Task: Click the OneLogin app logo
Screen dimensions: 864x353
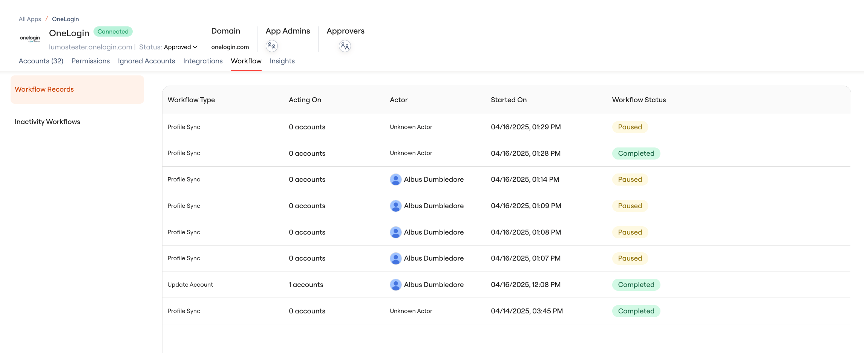Action: click(30, 38)
